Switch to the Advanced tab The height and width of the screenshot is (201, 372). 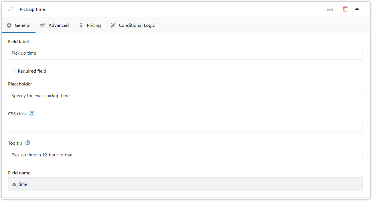click(58, 25)
